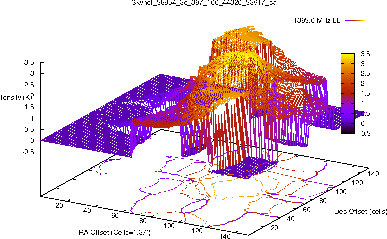Click the color bar 2.5 label

[365, 74]
